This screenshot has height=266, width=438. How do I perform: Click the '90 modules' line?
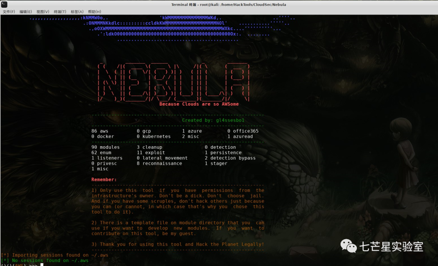105,147
